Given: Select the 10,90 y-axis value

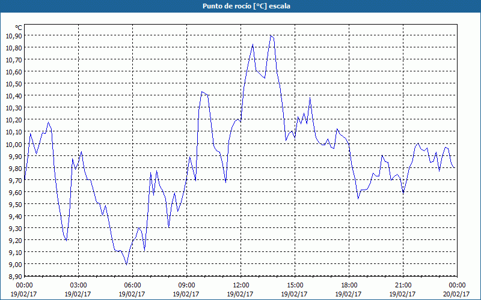Looking at the screenshot, I should tap(14, 35).
